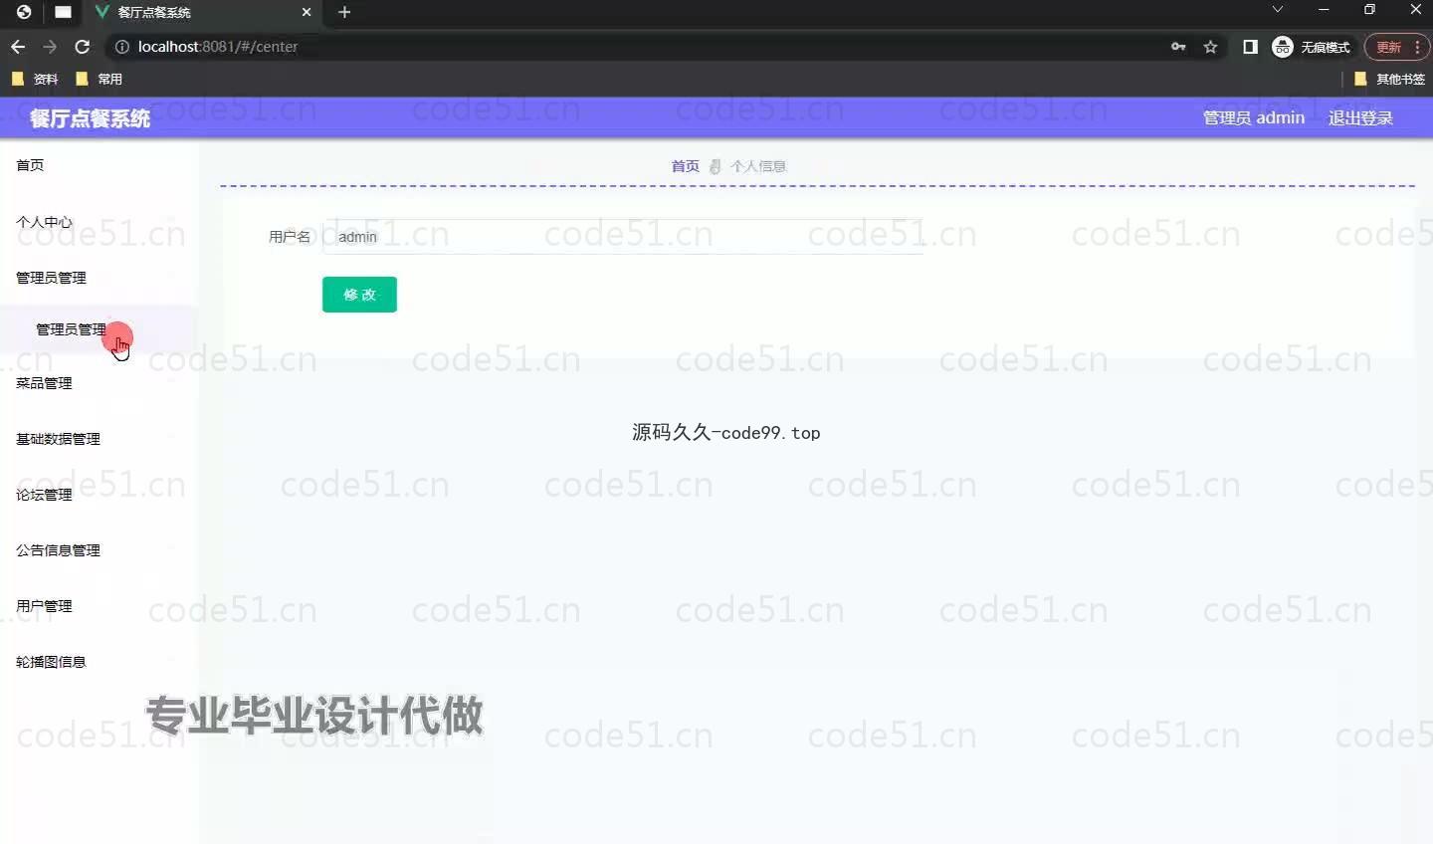
Task: Open the 常用 bookmarks folder
Action: (99, 79)
